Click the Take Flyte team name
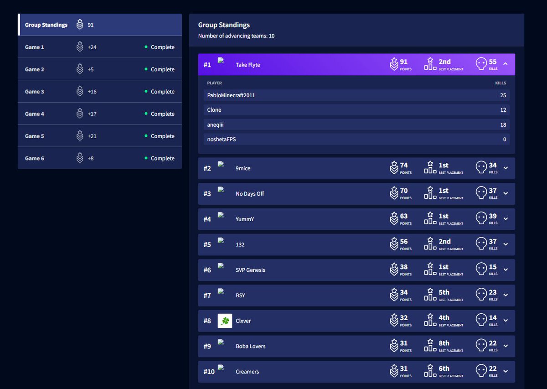547x389 pixels. point(248,65)
